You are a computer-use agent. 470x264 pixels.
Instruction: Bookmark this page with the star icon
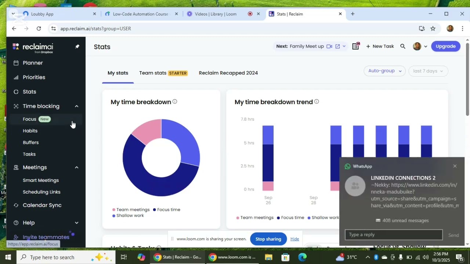click(x=433, y=29)
